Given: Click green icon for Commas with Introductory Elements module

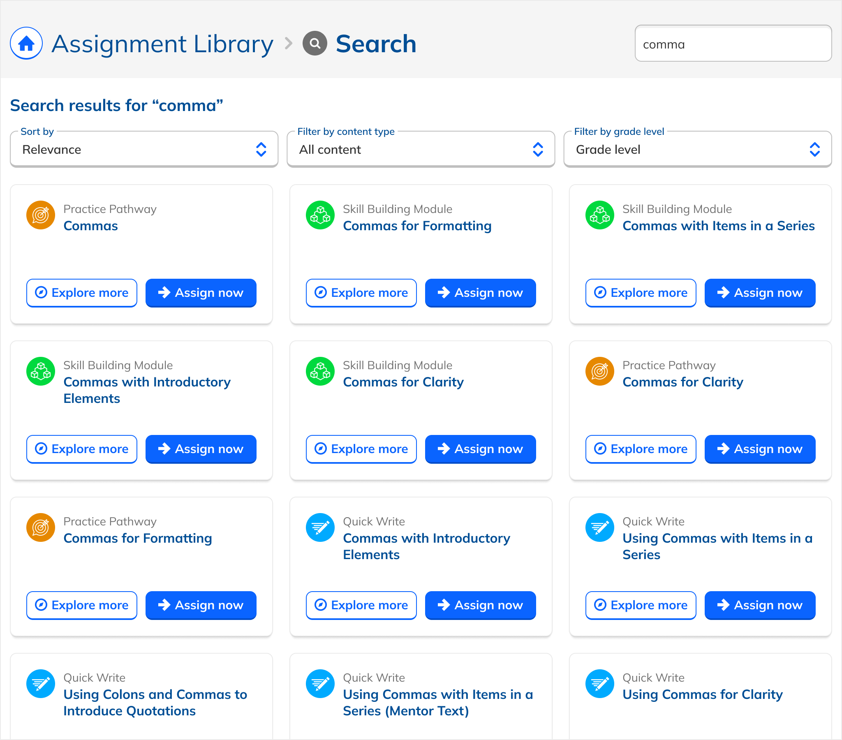Looking at the screenshot, I should pyautogui.click(x=41, y=371).
